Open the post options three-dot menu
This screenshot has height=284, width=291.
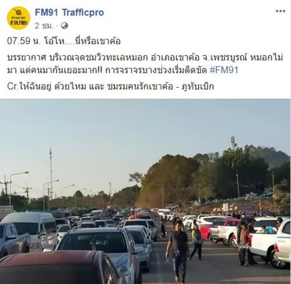click(x=280, y=11)
